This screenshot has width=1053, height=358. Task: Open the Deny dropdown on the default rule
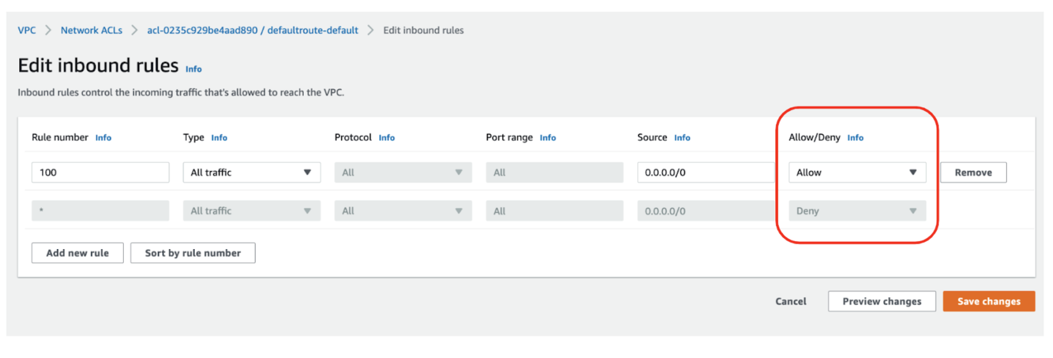coord(856,211)
